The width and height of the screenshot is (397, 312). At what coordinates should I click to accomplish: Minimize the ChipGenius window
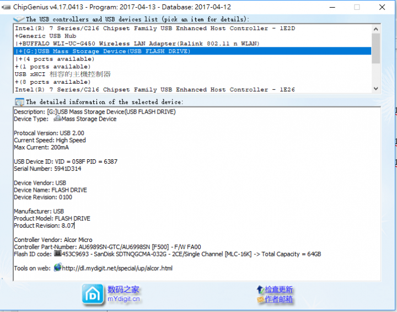coord(332,7)
